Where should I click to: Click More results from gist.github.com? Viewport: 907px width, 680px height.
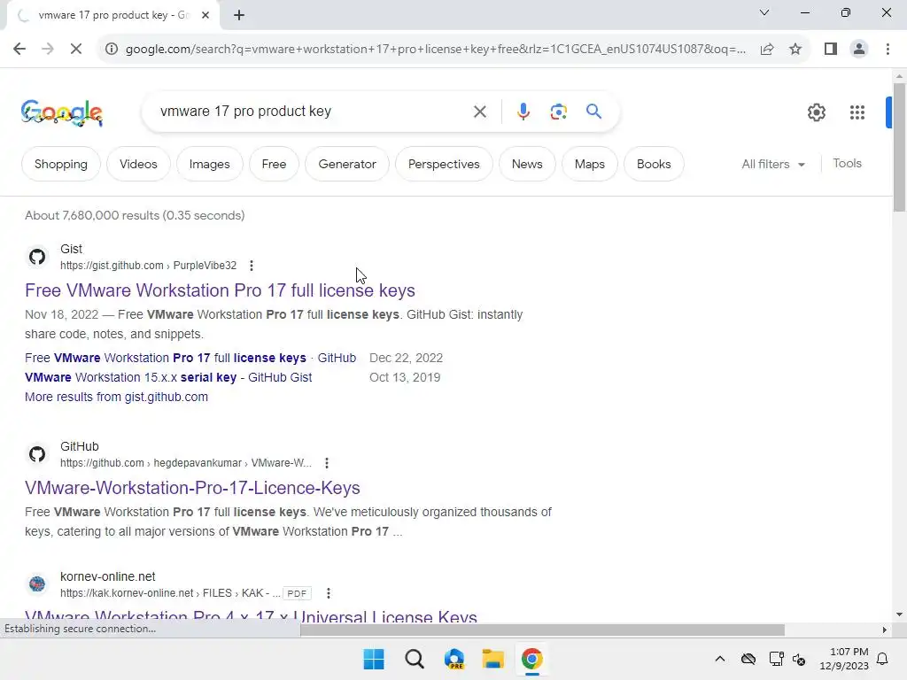(116, 398)
